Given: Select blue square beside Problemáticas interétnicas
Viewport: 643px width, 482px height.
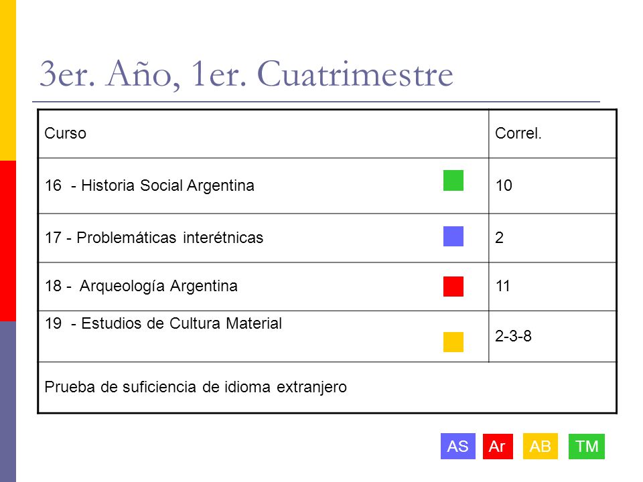Looking at the screenshot, I should (x=453, y=236).
